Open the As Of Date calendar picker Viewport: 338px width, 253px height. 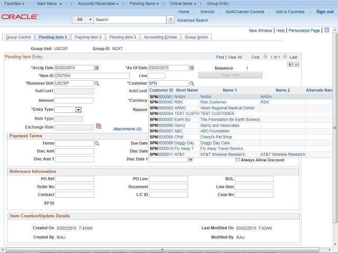192,68
